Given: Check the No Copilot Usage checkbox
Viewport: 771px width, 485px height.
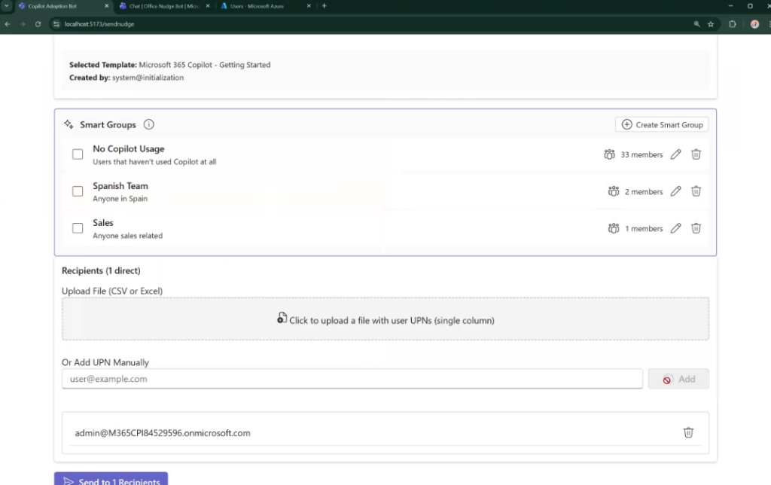Looking at the screenshot, I should tap(78, 154).
